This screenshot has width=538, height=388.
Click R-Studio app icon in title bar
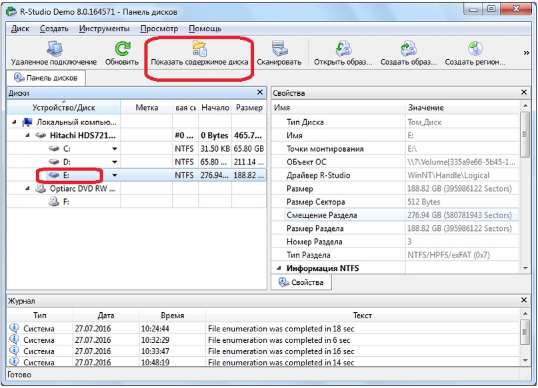(11, 11)
